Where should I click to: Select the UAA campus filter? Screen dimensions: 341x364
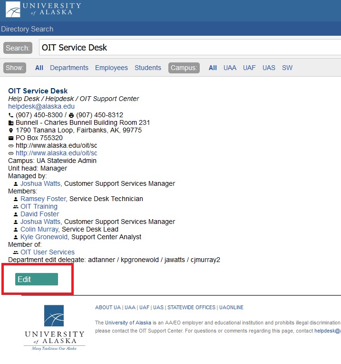[230, 68]
